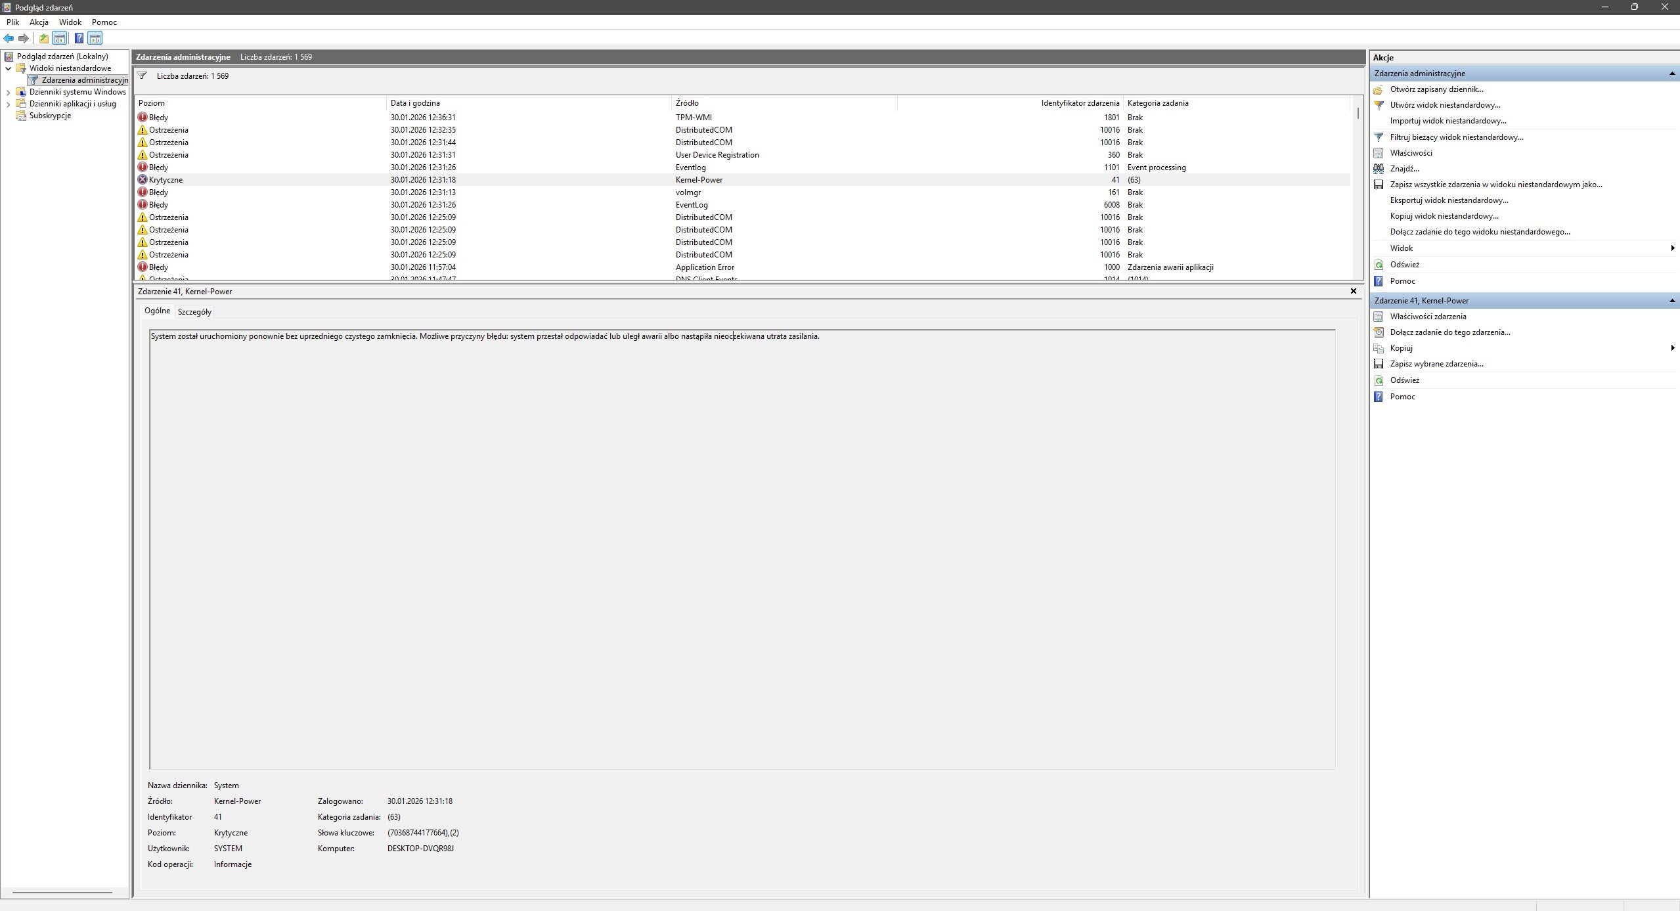
Task: Open the Akcja menu
Action: (39, 22)
